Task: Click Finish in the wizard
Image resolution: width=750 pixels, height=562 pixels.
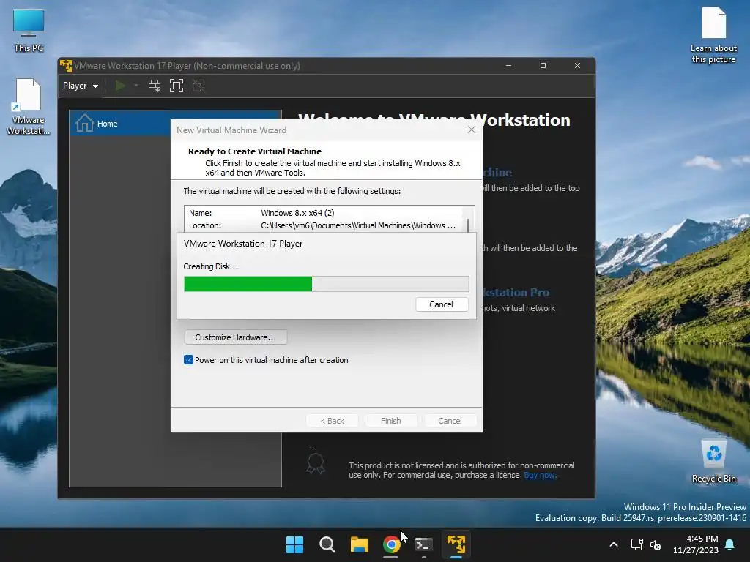Action: pyautogui.click(x=391, y=421)
